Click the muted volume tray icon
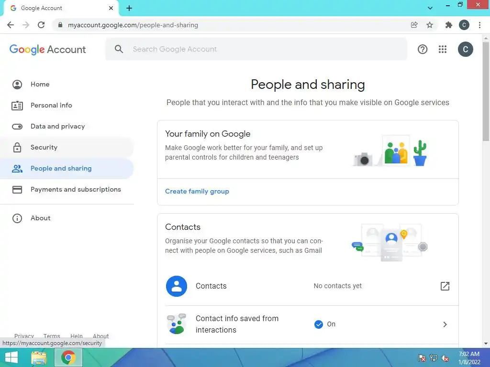Viewport: 490px width, 367px height. (x=445, y=358)
